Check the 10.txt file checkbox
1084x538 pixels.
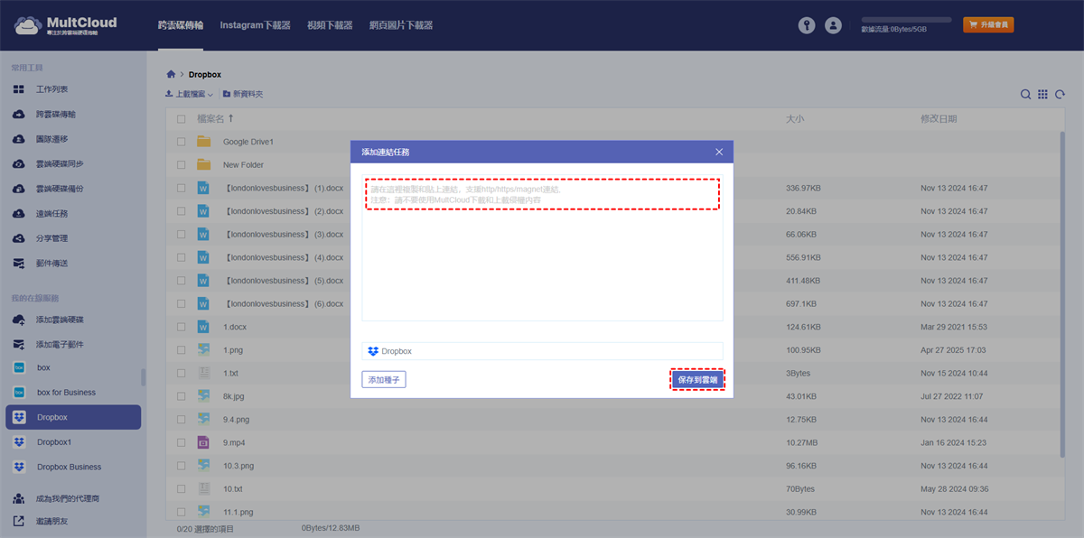(x=182, y=488)
